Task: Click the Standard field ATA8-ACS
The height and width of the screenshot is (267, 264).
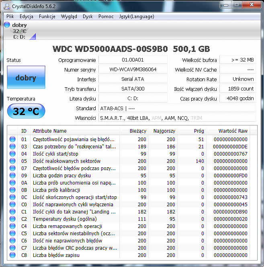Action: [177, 108]
